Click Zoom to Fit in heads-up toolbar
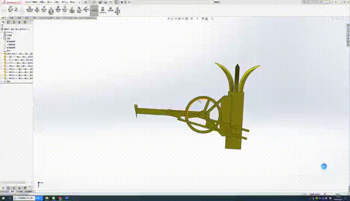 point(169,19)
